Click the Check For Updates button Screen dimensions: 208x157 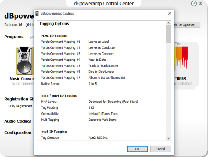point(187,25)
